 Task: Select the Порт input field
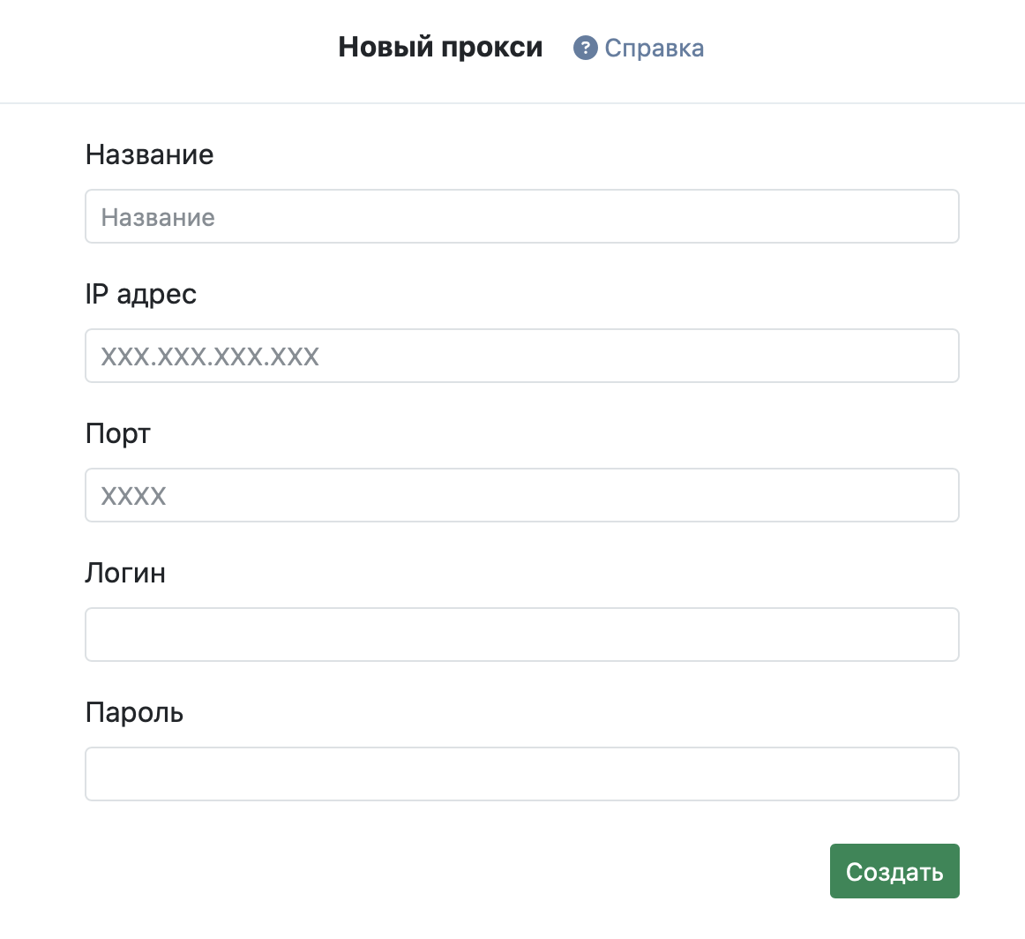(x=521, y=495)
